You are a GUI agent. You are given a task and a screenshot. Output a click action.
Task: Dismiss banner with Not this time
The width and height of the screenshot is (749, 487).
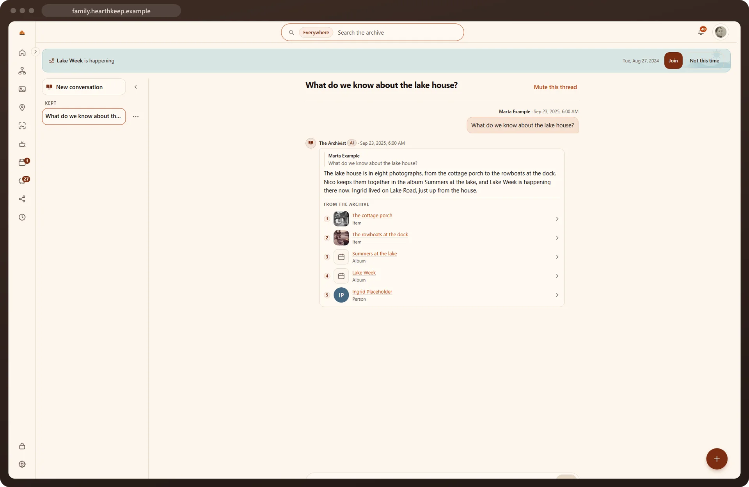click(x=704, y=61)
